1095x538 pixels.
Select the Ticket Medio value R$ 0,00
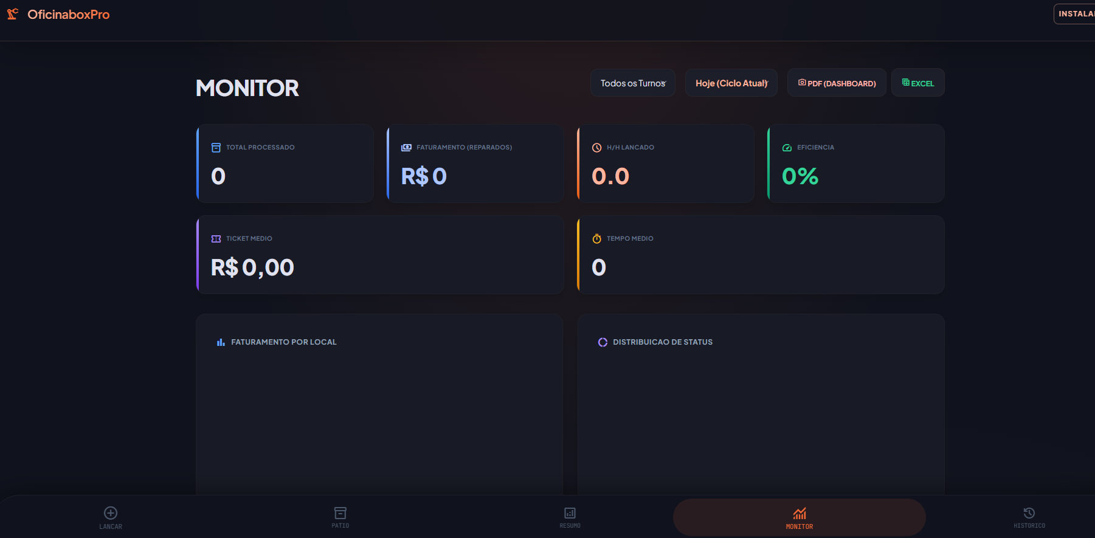252,267
